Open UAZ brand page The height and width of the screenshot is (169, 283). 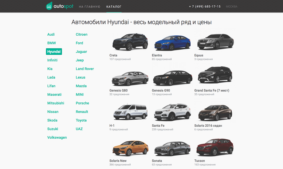(x=79, y=129)
